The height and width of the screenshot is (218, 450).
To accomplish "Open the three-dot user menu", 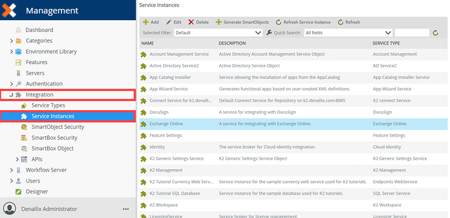I will 126,209.
